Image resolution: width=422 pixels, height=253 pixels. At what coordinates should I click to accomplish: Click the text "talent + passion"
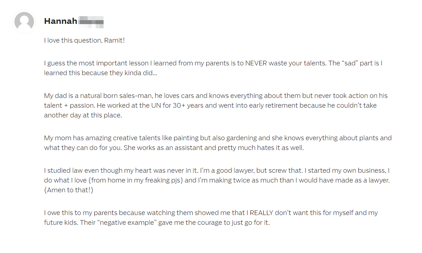[x=69, y=106]
